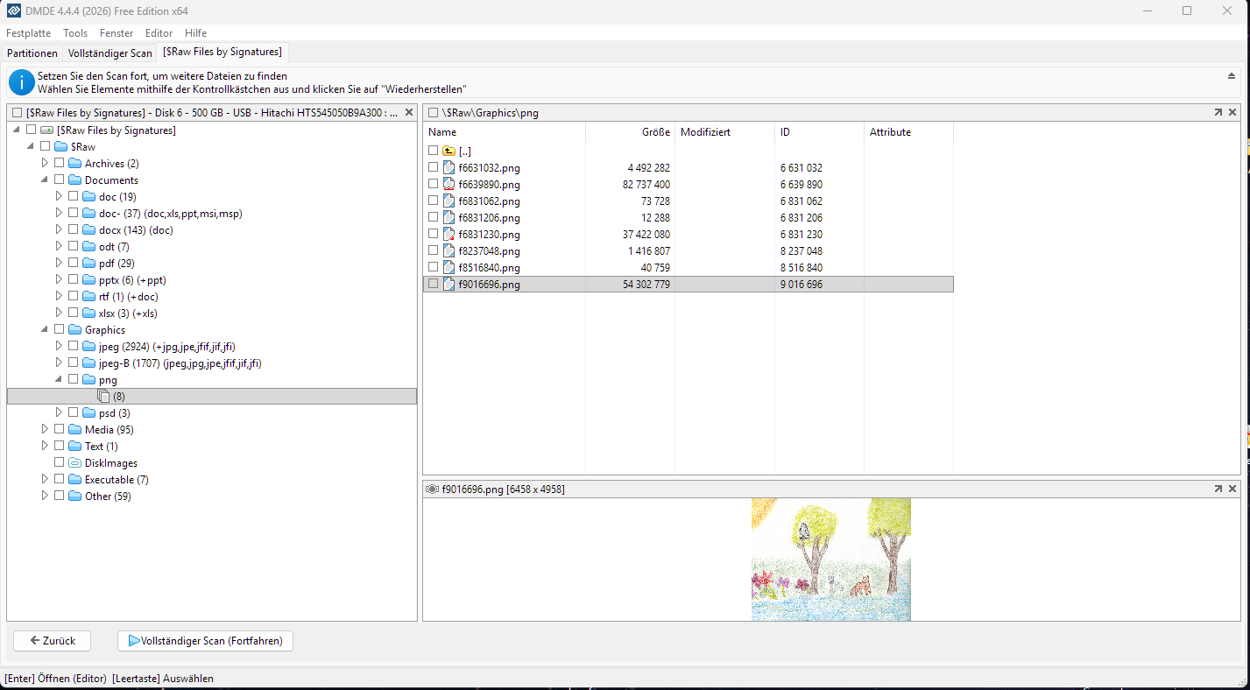Close the file list panel
This screenshot has height=690, width=1250.
point(1232,112)
